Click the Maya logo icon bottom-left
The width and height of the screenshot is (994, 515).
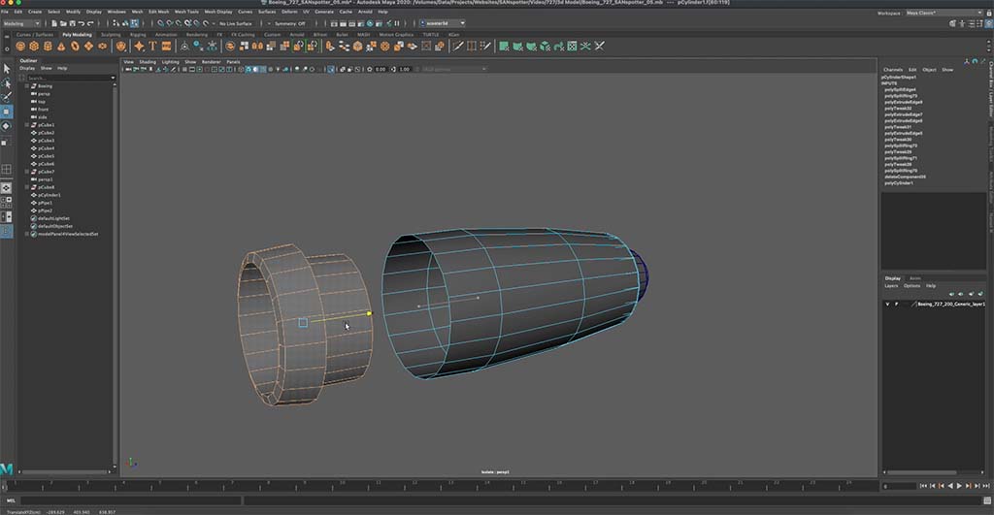click(x=7, y=470)
